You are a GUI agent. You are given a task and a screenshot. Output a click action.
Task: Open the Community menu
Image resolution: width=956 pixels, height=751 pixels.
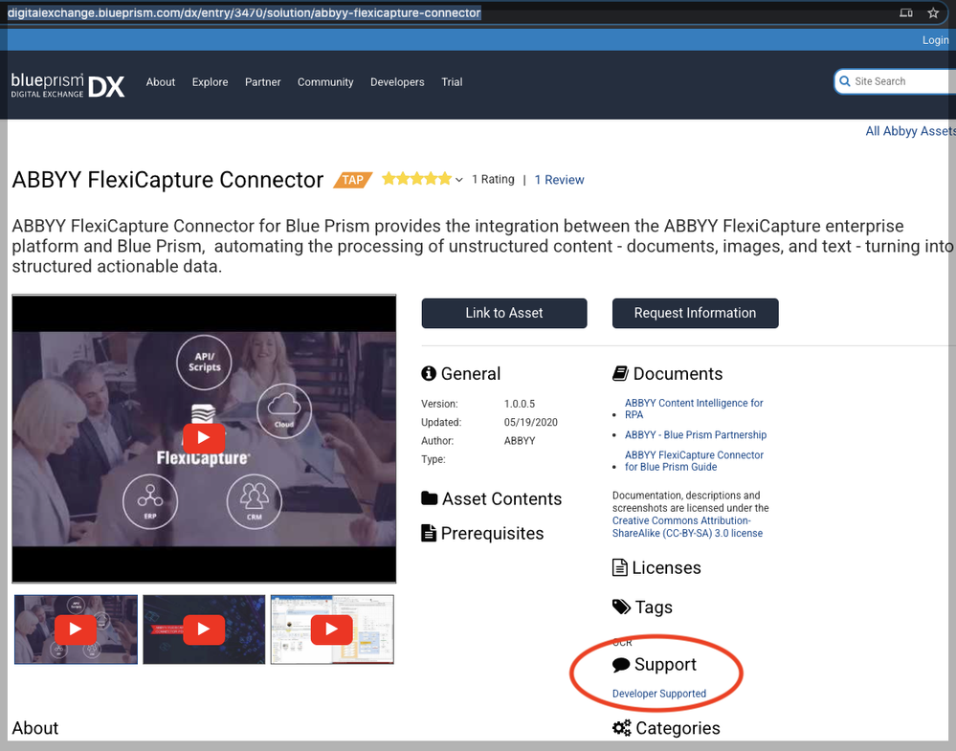pyautogui.click(x=325, y=82)
